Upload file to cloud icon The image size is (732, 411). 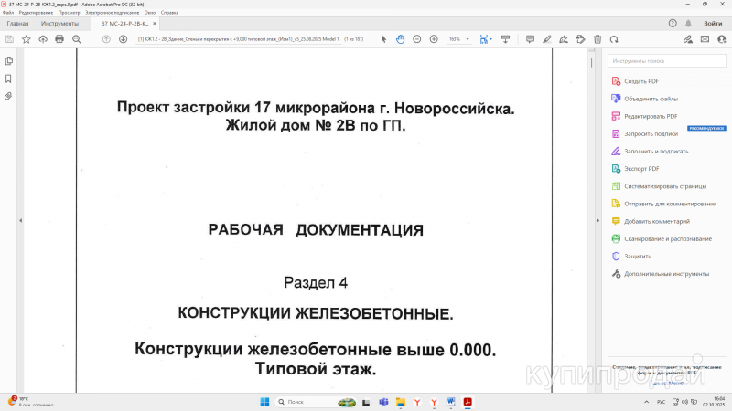[43, 39]
